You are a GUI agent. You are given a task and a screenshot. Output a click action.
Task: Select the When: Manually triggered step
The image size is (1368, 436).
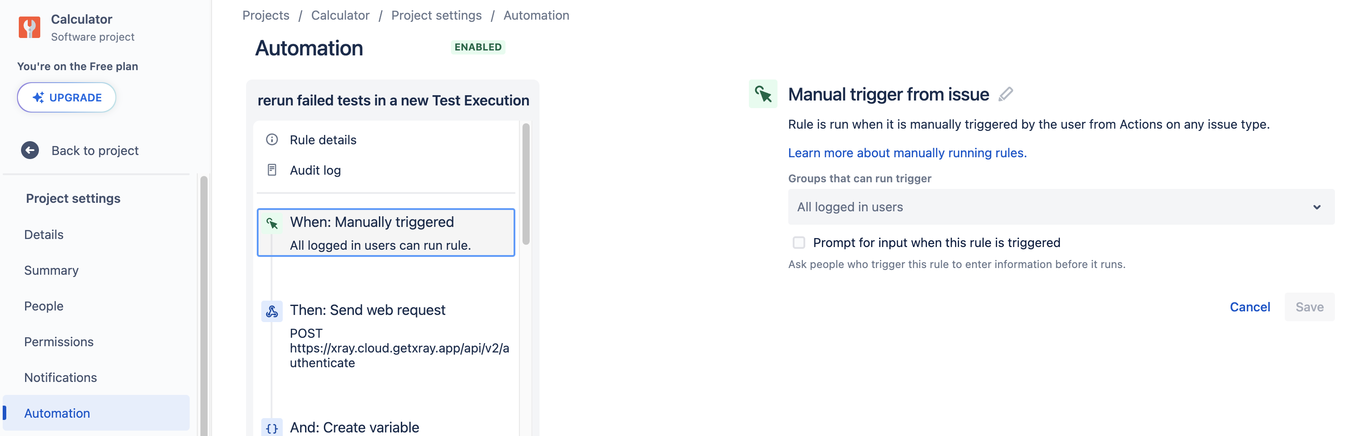[386, 232]
